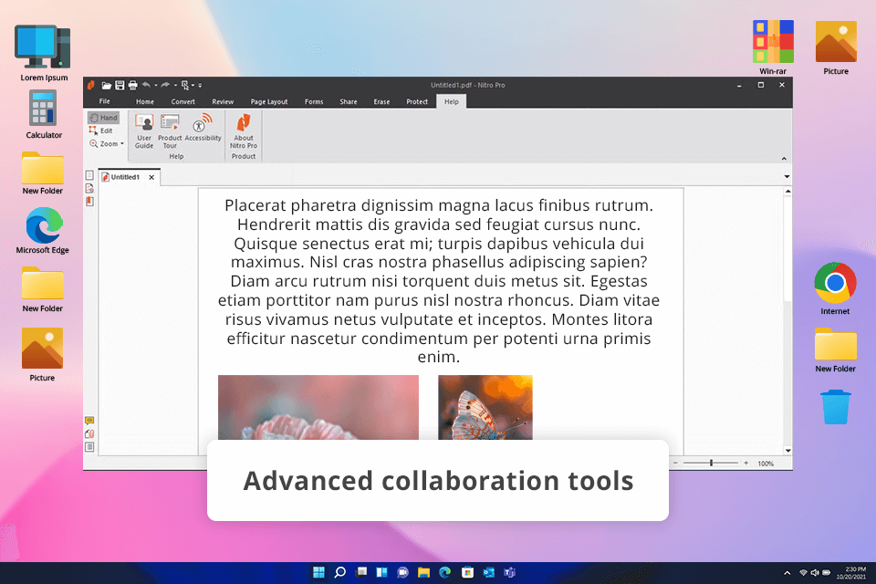
Task: Click the Nitro Pro logo in title bar
Action: [91, 85]
